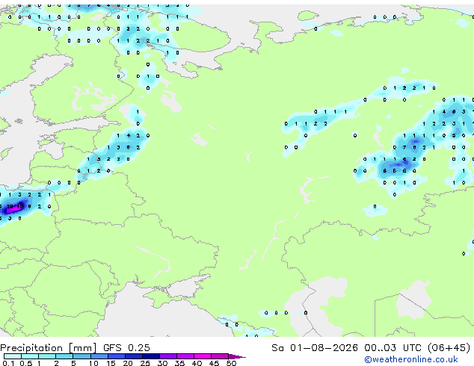Click the 25–30 mm dark navy swatch
The width and height of the screenshot is (474, 366).
tap(151, 356)
